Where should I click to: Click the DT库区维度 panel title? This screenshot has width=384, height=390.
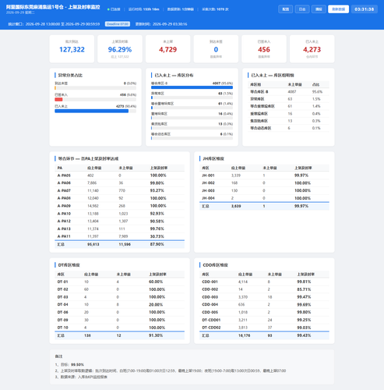coord(69,265)
